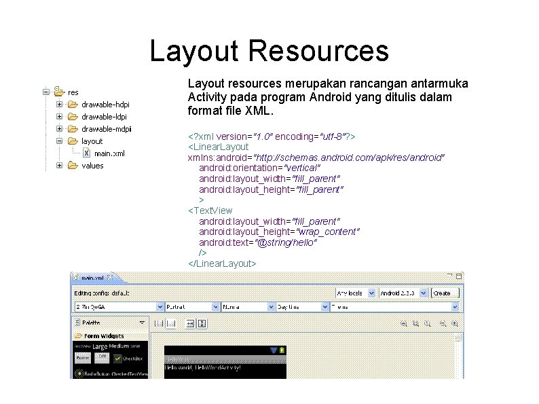Select the drawable-mdpi folder icon

[73, 128]
